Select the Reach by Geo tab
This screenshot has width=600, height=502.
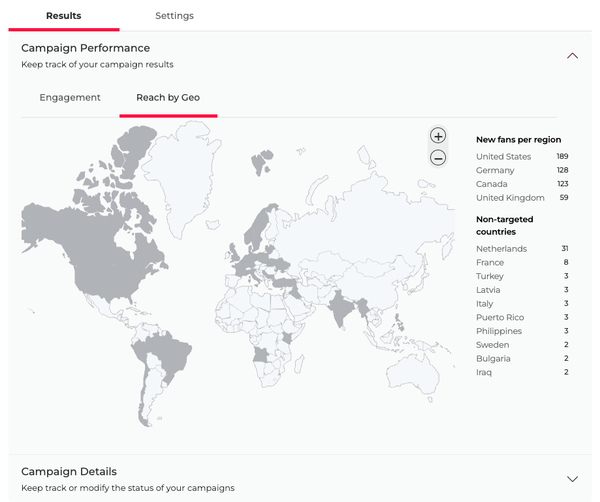(168, 97)
